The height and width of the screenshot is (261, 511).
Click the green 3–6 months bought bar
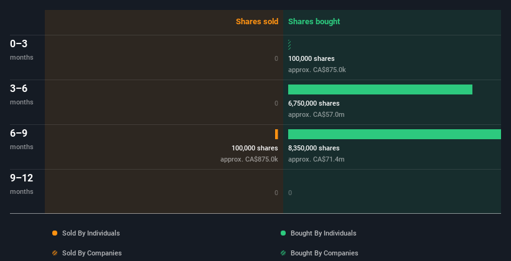[x=380, y=89]
